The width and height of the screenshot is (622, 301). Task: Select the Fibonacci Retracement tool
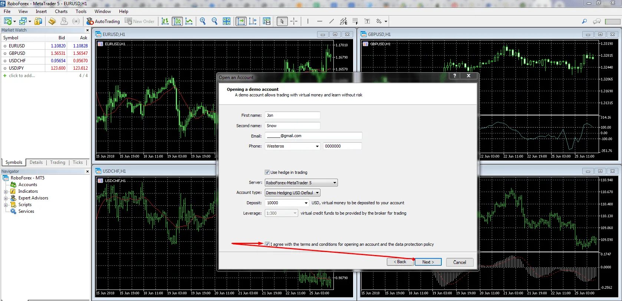355,21
